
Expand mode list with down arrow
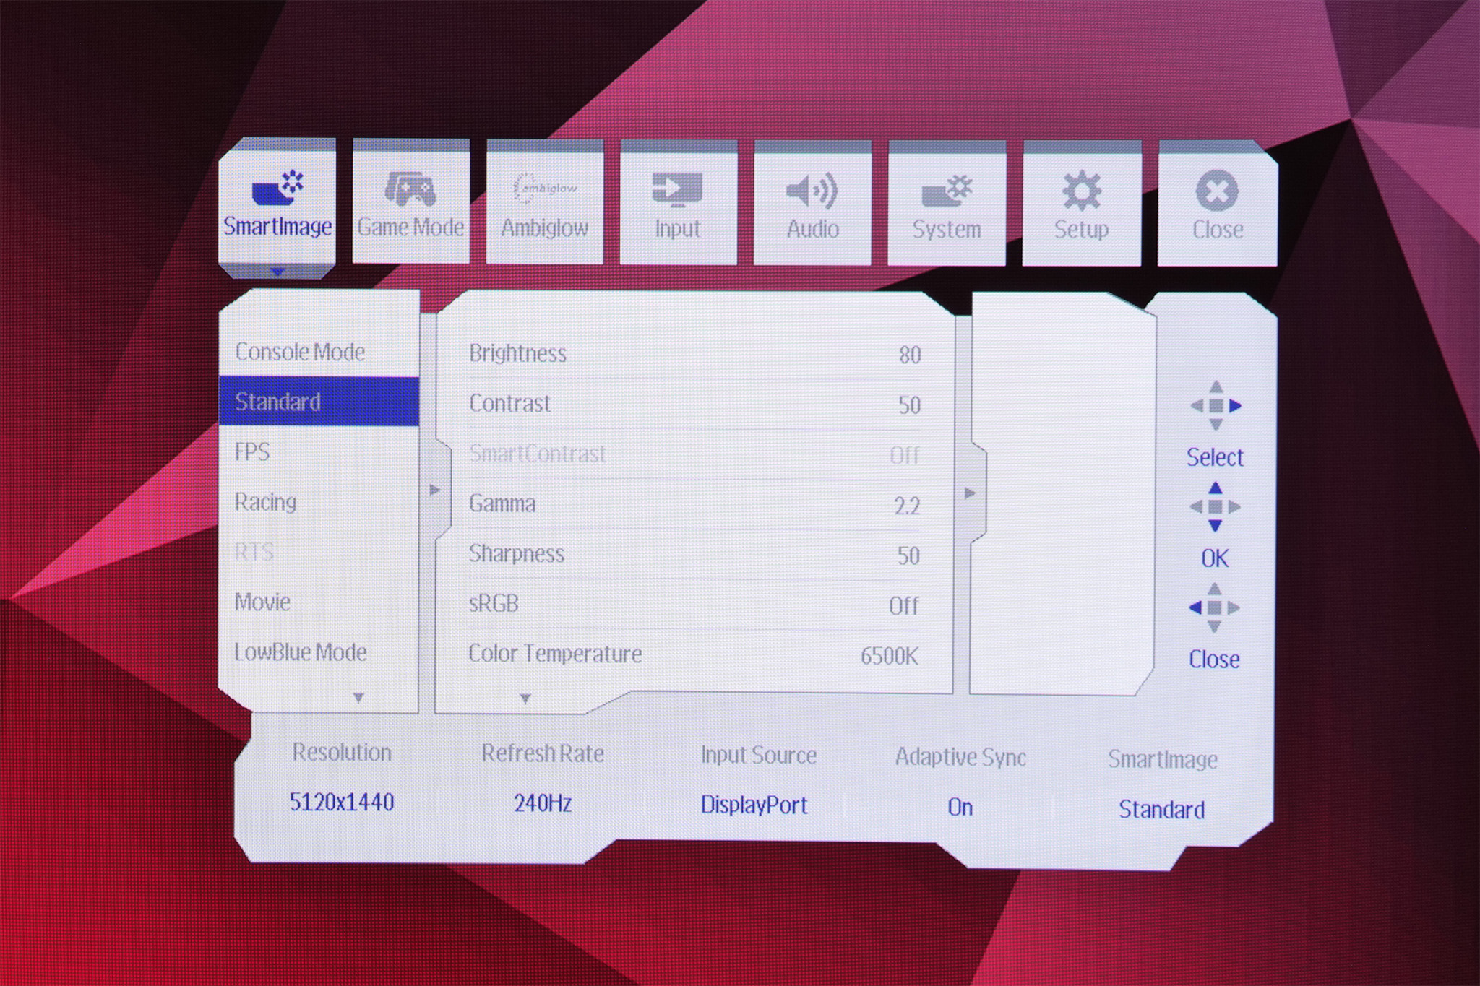coord(358,697)
